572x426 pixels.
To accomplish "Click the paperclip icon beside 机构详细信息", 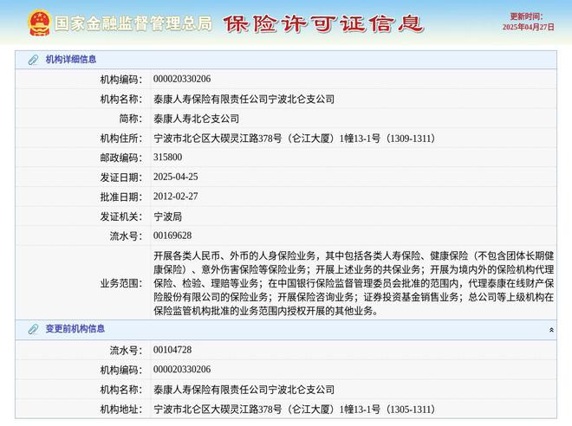I will (33, 60).
